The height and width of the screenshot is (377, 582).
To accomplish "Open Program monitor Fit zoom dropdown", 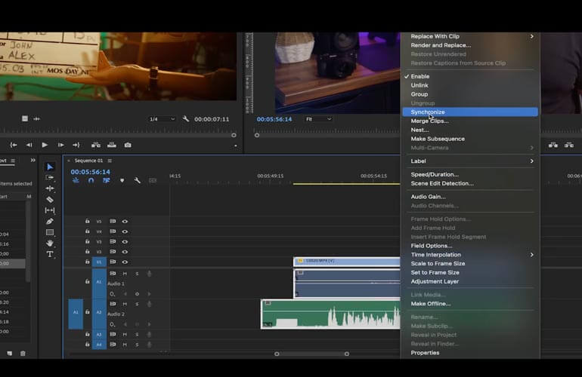I will [318, 119].
